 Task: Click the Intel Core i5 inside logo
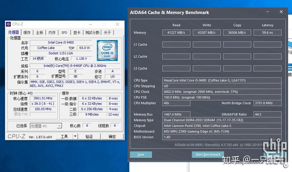107,50
